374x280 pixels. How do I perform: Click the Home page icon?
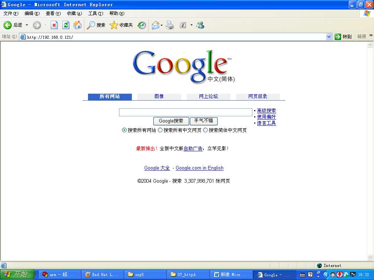(x=77, y=25)
